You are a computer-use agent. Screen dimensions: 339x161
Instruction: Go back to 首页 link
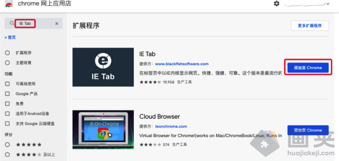[x=10, y=37]
